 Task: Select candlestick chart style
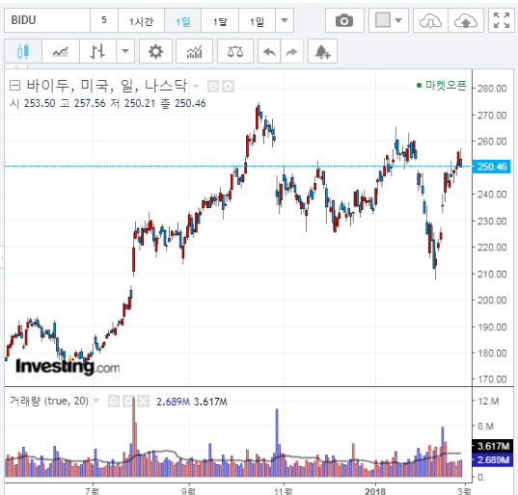[x=23, y=51]
